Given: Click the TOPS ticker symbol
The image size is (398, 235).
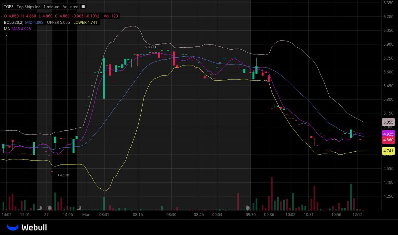Looking at the screenshot, I should coord(9,7).
